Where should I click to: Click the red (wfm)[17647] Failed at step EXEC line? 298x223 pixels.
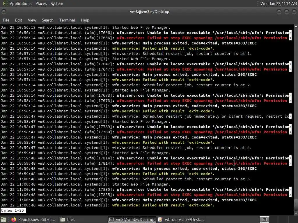146,69
